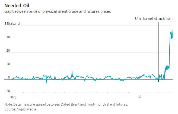Click the vertical annotation line for the Iran attack

point(158,49)
